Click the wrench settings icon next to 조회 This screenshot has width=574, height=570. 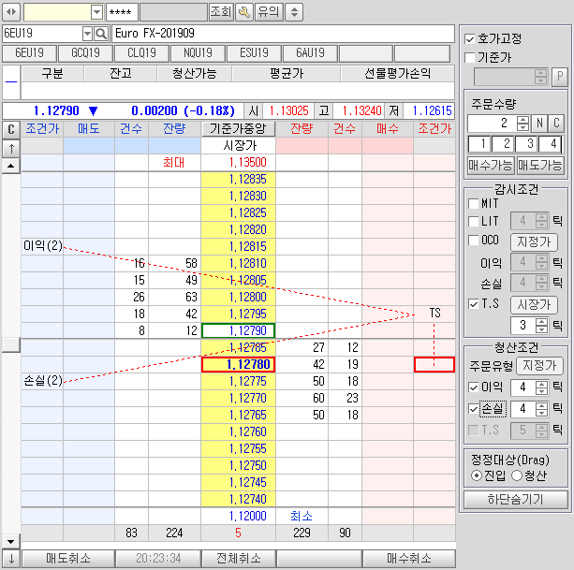(x=244, y=12)
